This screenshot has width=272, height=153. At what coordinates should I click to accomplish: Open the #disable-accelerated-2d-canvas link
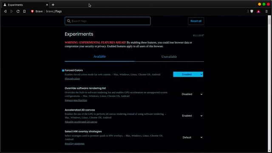[x=81, y=122]
